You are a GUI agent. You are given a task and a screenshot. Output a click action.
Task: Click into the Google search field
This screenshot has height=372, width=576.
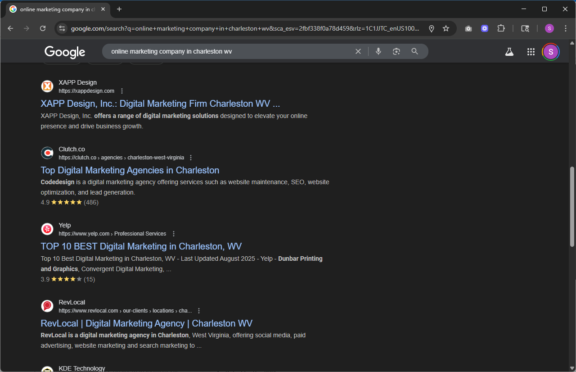[225, 51]
